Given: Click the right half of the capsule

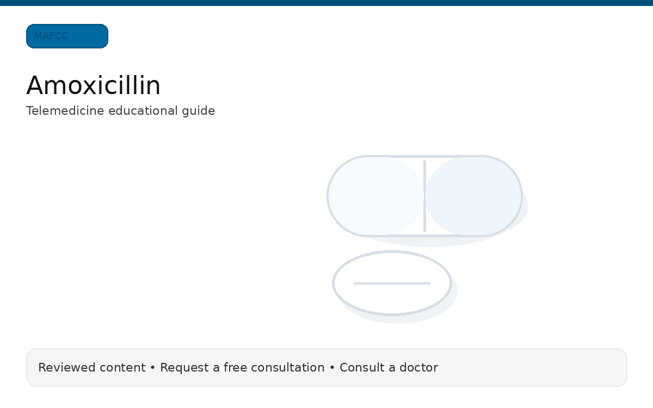Looking at the screenshot, I should pyautogui.click(x=473, y=196).
